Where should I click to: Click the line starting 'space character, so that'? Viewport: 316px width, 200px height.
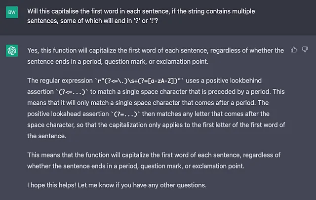click(x=156, y=125)
